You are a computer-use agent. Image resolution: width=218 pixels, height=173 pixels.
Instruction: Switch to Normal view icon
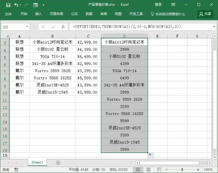click(x=138, y=169)
